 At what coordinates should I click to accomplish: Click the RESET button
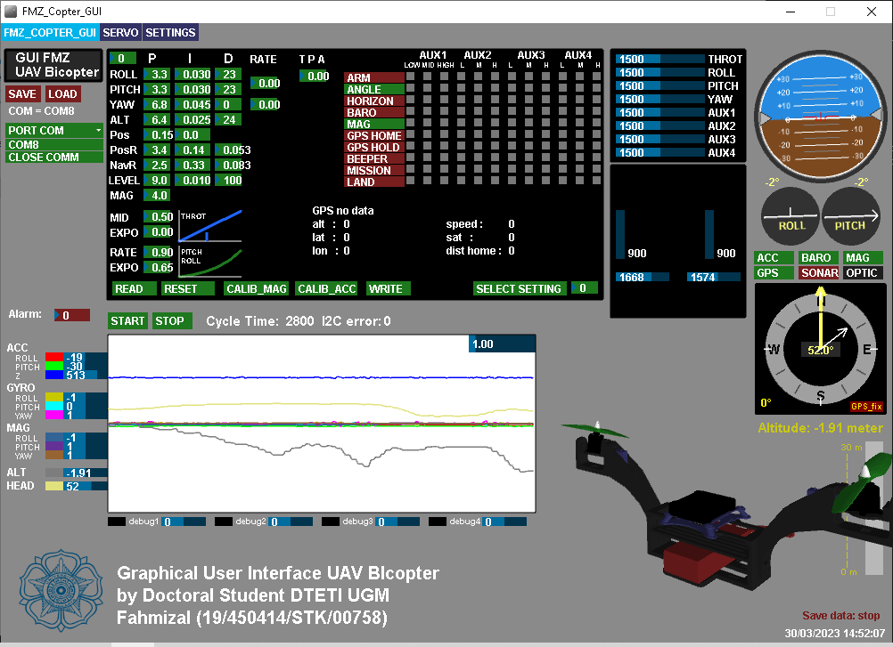click(x=188, y=289)
